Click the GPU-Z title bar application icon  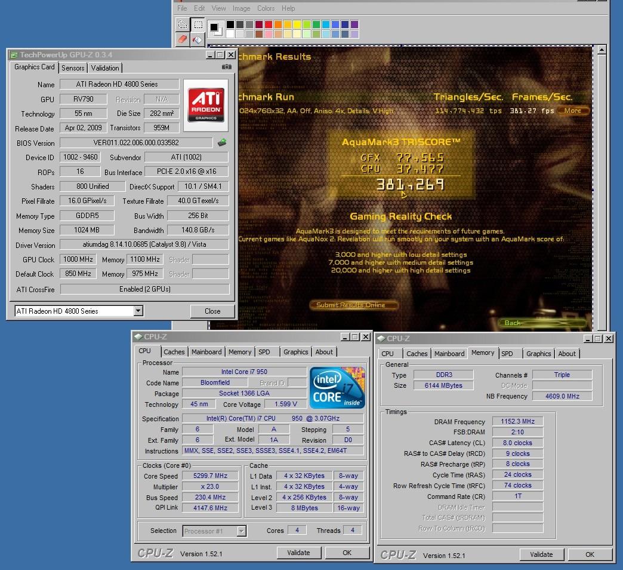tap(14, 55)
